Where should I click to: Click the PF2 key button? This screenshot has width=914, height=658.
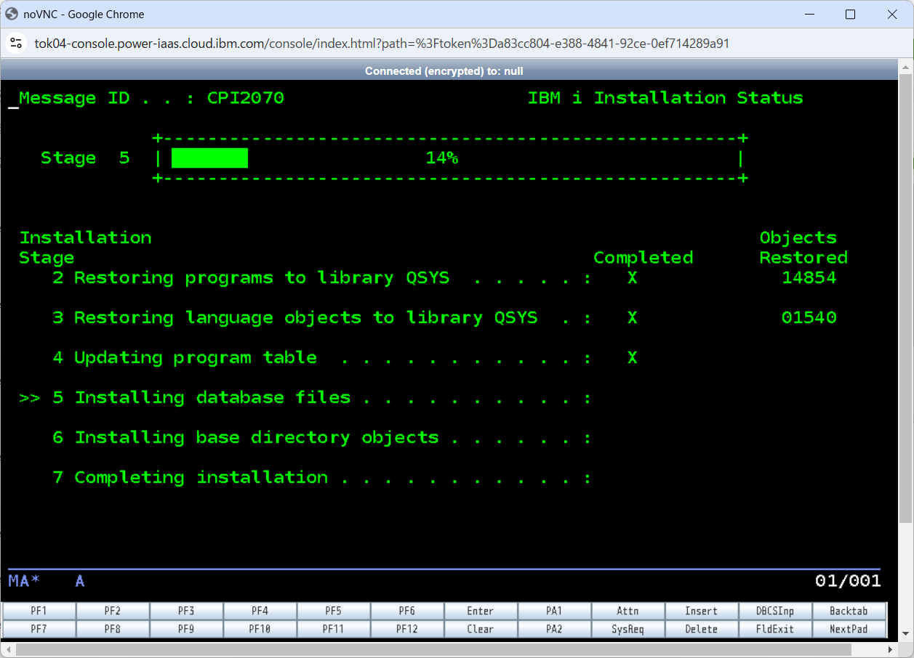pyautogui.click(x=113, y=611)
